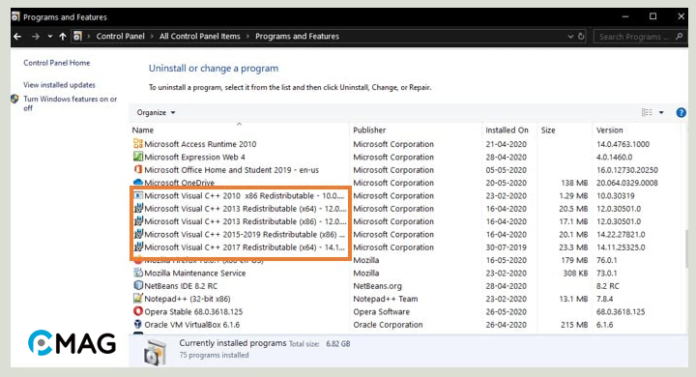Viewport: 696px width, 377px height.
Task: Click Control Panel in the breadcrumb
Action: (x=120, y=37)
